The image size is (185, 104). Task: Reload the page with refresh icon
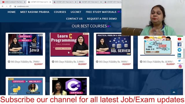click(x=10, y=6)
